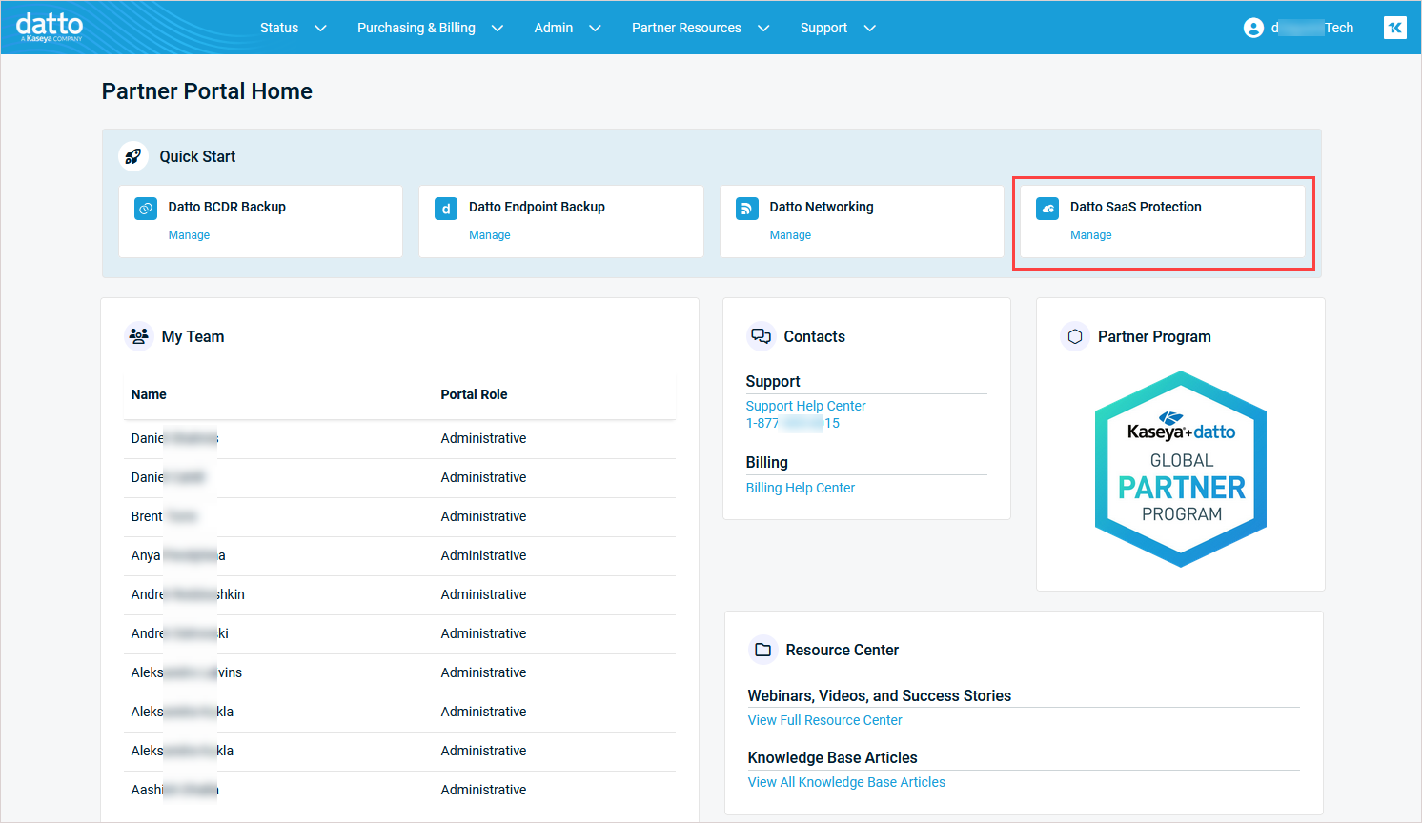The image size is (1422, 823).
Task: Click the Datto Networking title
Action: pos(822,207)
